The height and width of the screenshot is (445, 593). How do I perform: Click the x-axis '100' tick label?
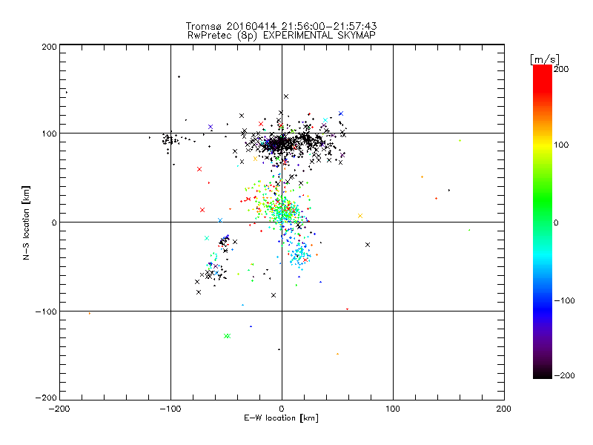(x=393, y=409)
